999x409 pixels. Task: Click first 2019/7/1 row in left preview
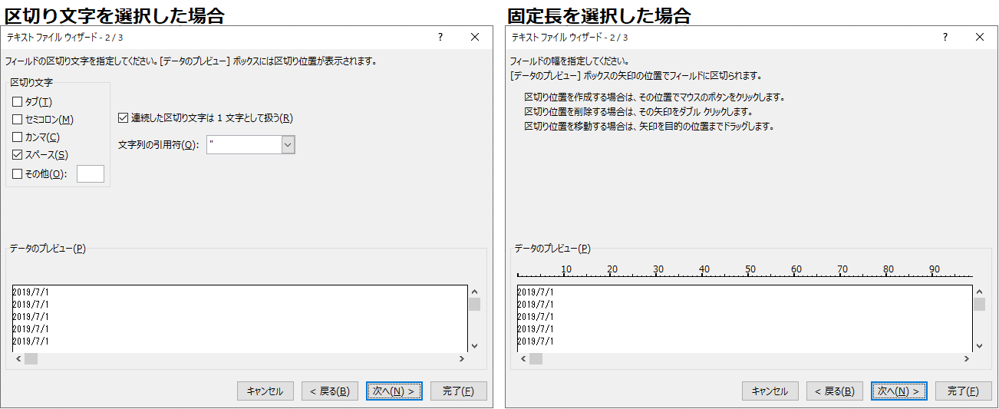[31, 292]
